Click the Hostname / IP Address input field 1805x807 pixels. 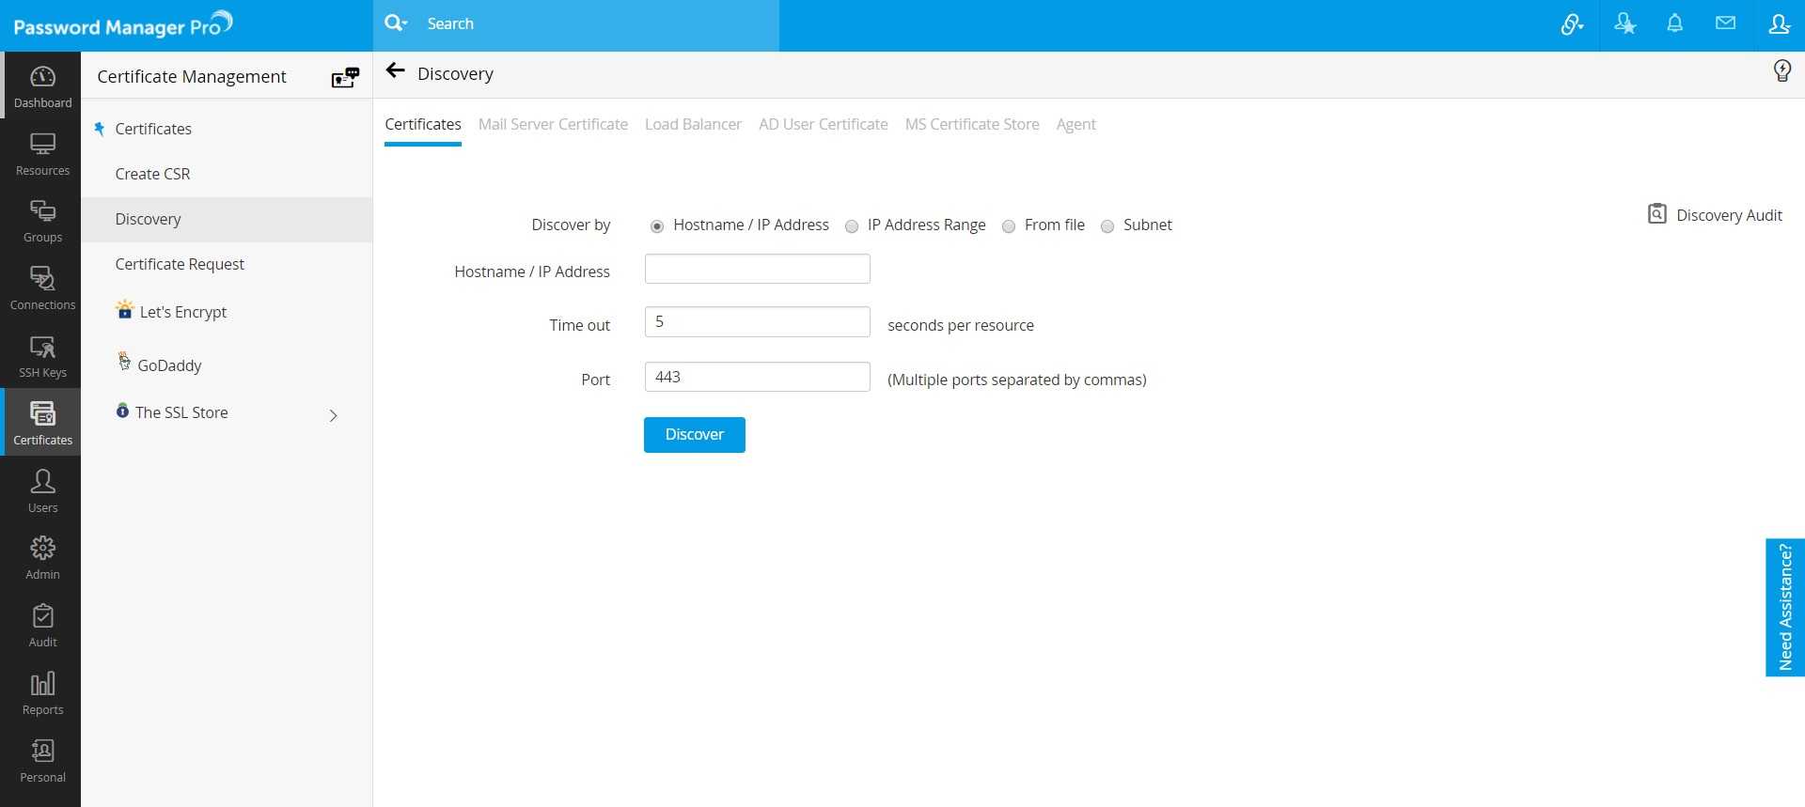pyautogui.click(x=758, y=269)
